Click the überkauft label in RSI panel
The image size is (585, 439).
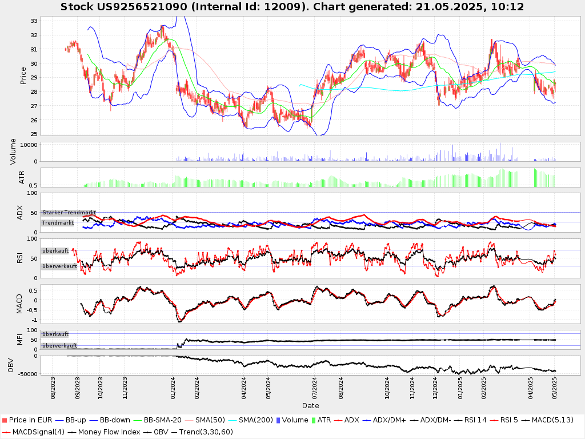55,251
